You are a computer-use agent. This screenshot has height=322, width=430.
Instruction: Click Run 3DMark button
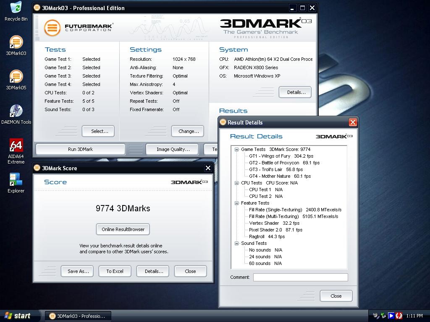[80, 149]
